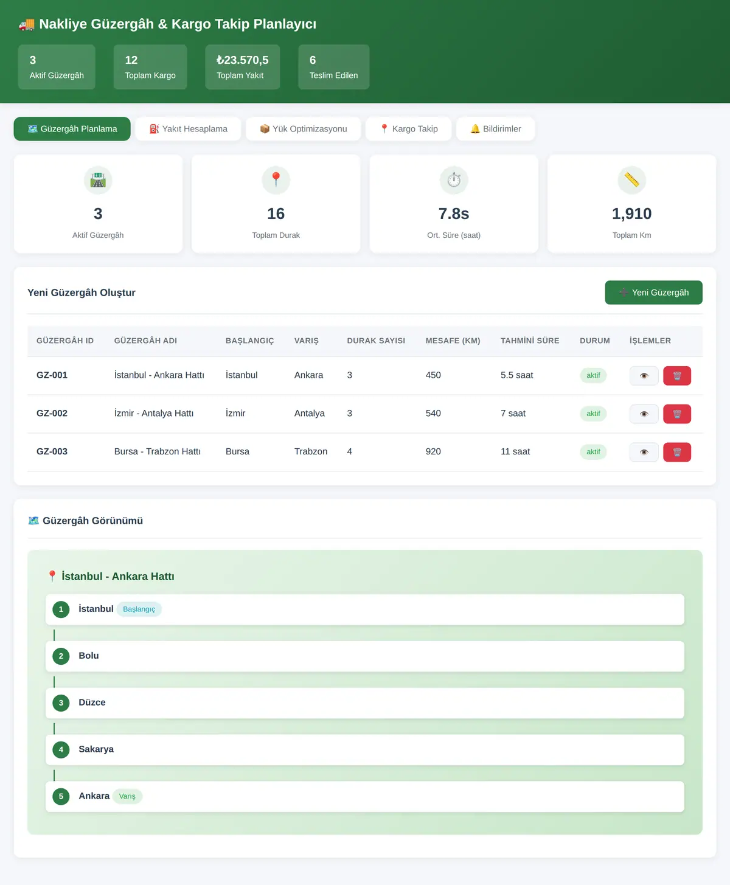The width and height of the screenshot is (730, 885).
Task: Click the İzmir - Antalya Hattı route name
Action: click(x=154, y=414)
